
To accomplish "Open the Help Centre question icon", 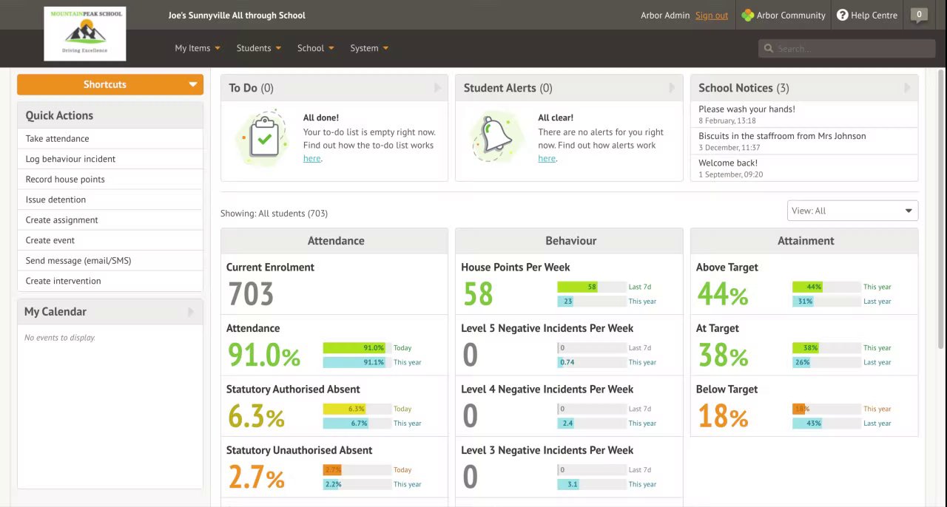I will click(842, 15).
